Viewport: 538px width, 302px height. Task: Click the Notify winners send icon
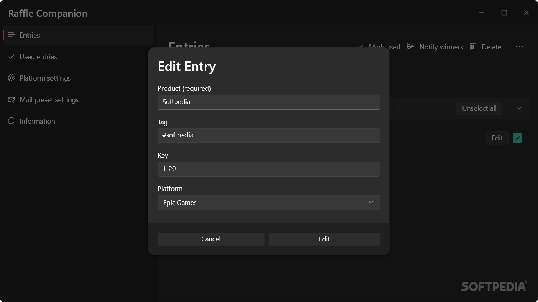click(410, 47)
